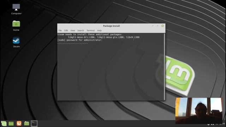The height and width of the screenshot is (127, 226).
Task: Click the terminal vertical scrollbar
Action: click(x=164, y=67)
